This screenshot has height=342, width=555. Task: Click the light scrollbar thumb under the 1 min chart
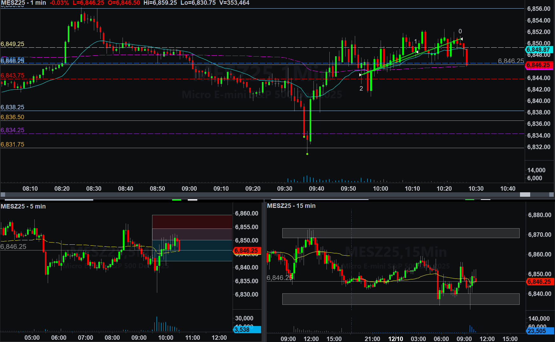click(x=525, y=195)
